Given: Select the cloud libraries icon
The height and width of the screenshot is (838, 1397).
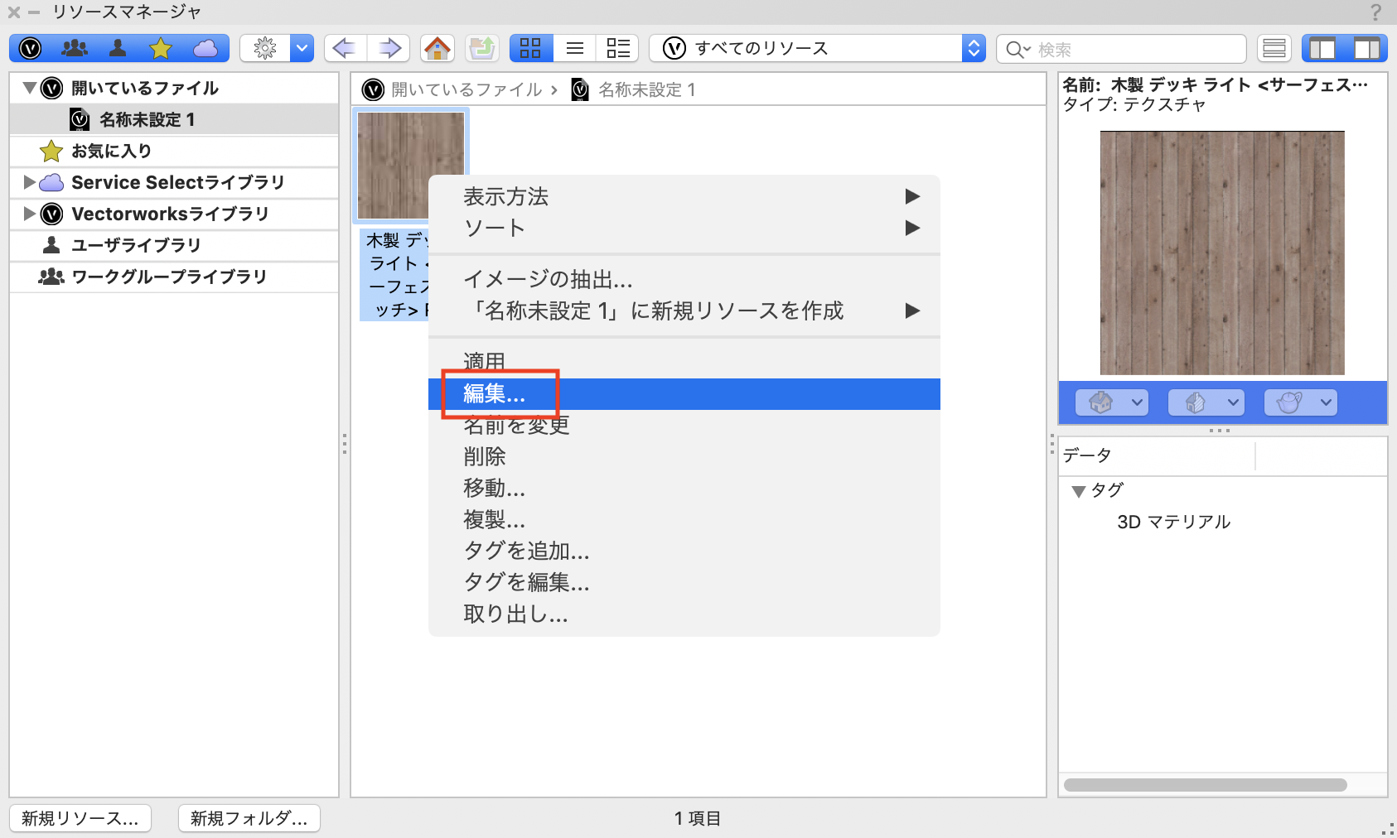Looking at the screenshot, I should 205,47.
